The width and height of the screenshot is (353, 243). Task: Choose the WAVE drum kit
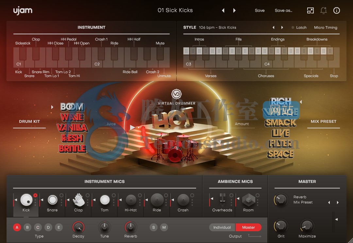(72, 117)
